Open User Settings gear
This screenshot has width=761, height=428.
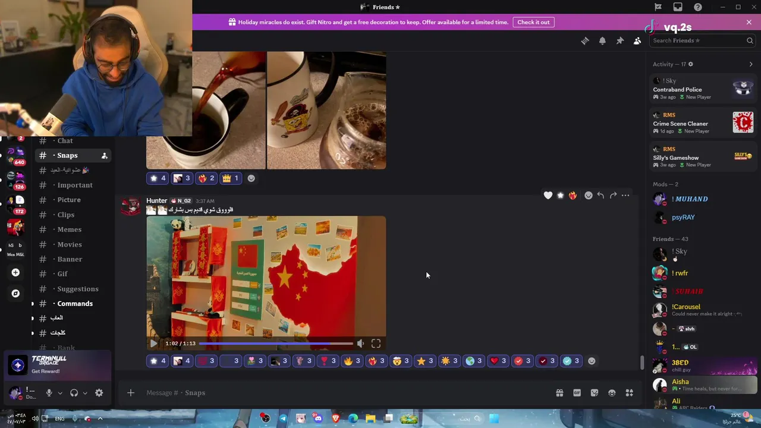coord(99,393)
